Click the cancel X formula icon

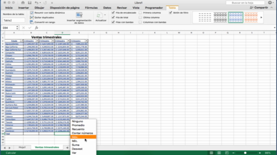(x=23, y=28)
